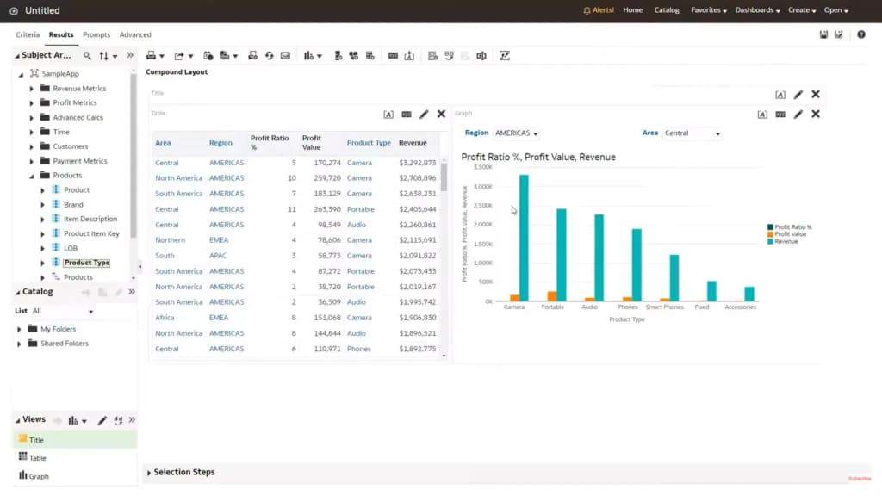Click the format container icon on Title view

780,95
